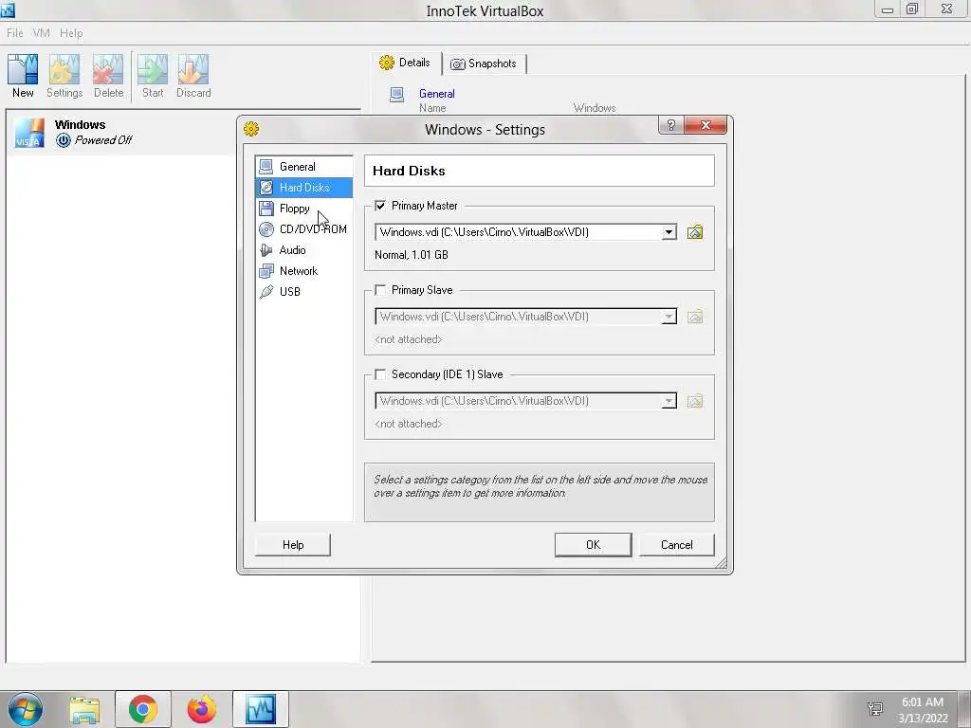This screenshot has height=728, width=971.
Task: Open the VM menu
Action: coord(41,33)
